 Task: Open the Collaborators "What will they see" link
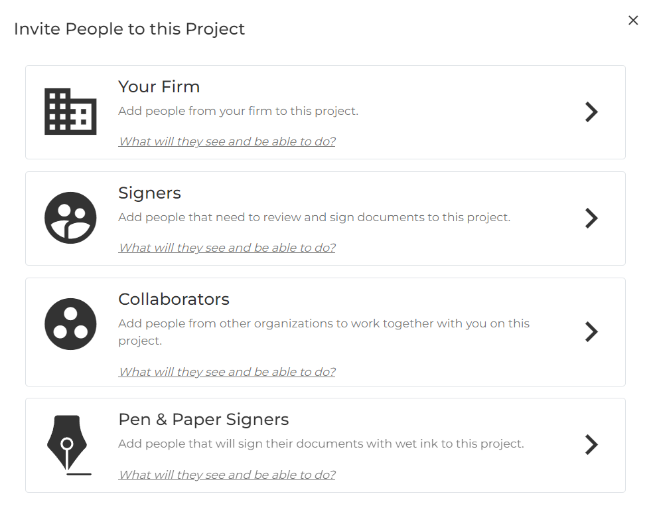pos(227,372)
